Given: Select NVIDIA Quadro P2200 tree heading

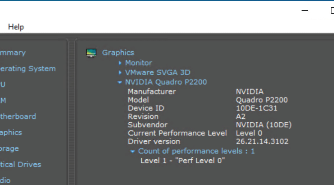Looking at the screenshot, I should 166,82.
